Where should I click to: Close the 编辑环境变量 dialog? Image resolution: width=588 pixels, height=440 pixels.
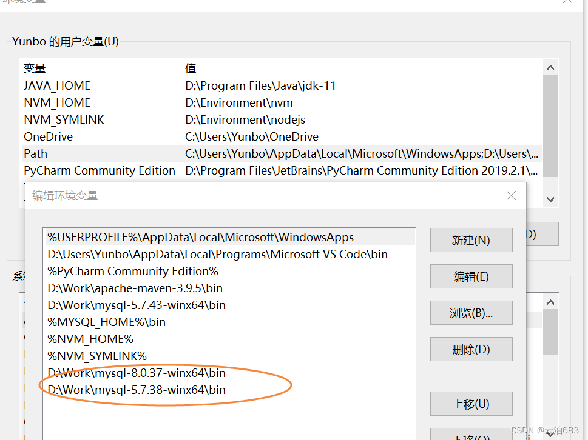click(511, 195)
